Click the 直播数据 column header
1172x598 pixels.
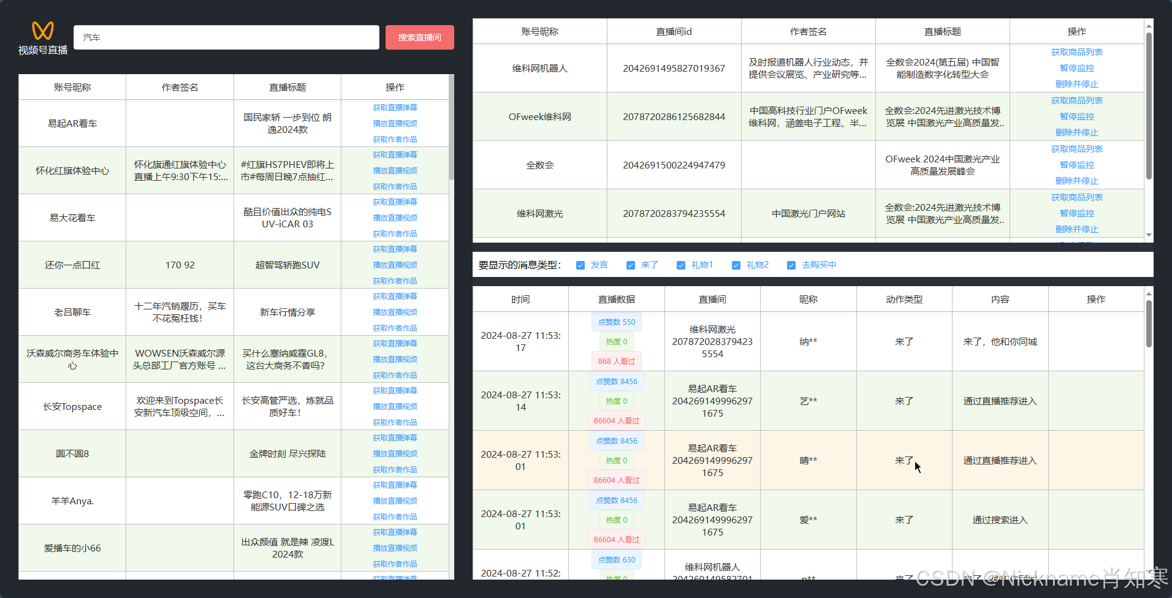pyautogui.click(x=617, y=299)
